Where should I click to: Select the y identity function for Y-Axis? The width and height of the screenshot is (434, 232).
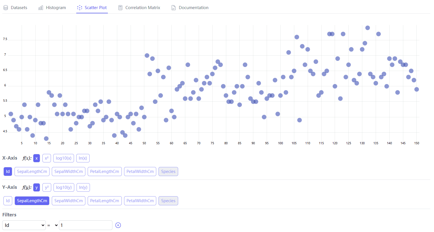(36, 187)
